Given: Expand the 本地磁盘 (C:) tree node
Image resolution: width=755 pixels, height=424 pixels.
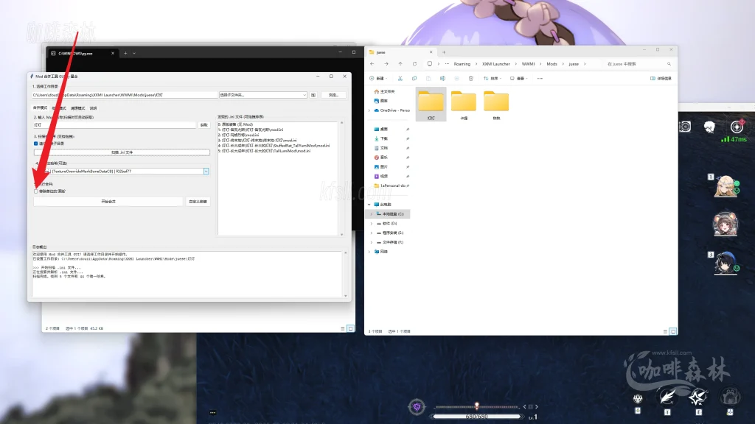Looking at the screenshot, I should coord(371,213).
